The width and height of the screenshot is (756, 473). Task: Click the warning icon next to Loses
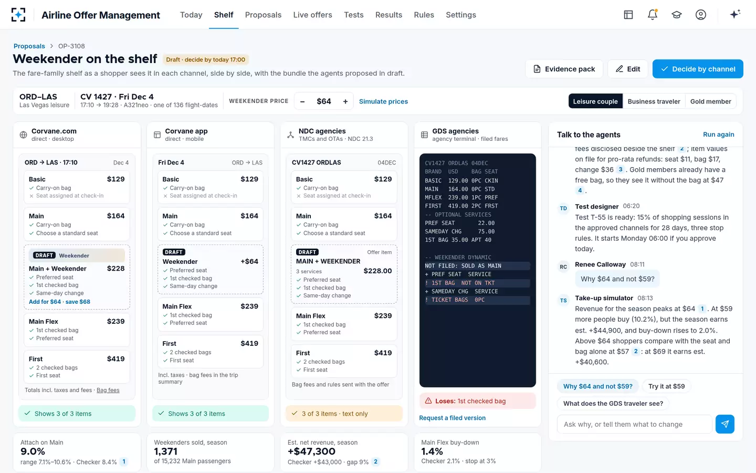point(428,401)
